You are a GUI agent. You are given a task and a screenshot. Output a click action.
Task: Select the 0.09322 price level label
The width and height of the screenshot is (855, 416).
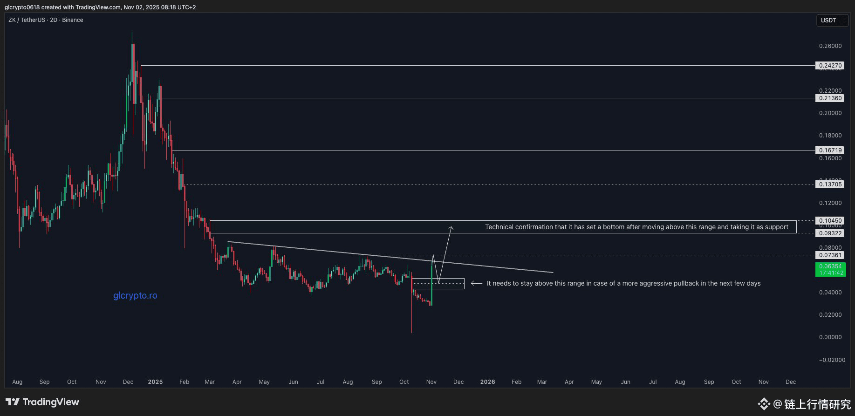(830, 233)
